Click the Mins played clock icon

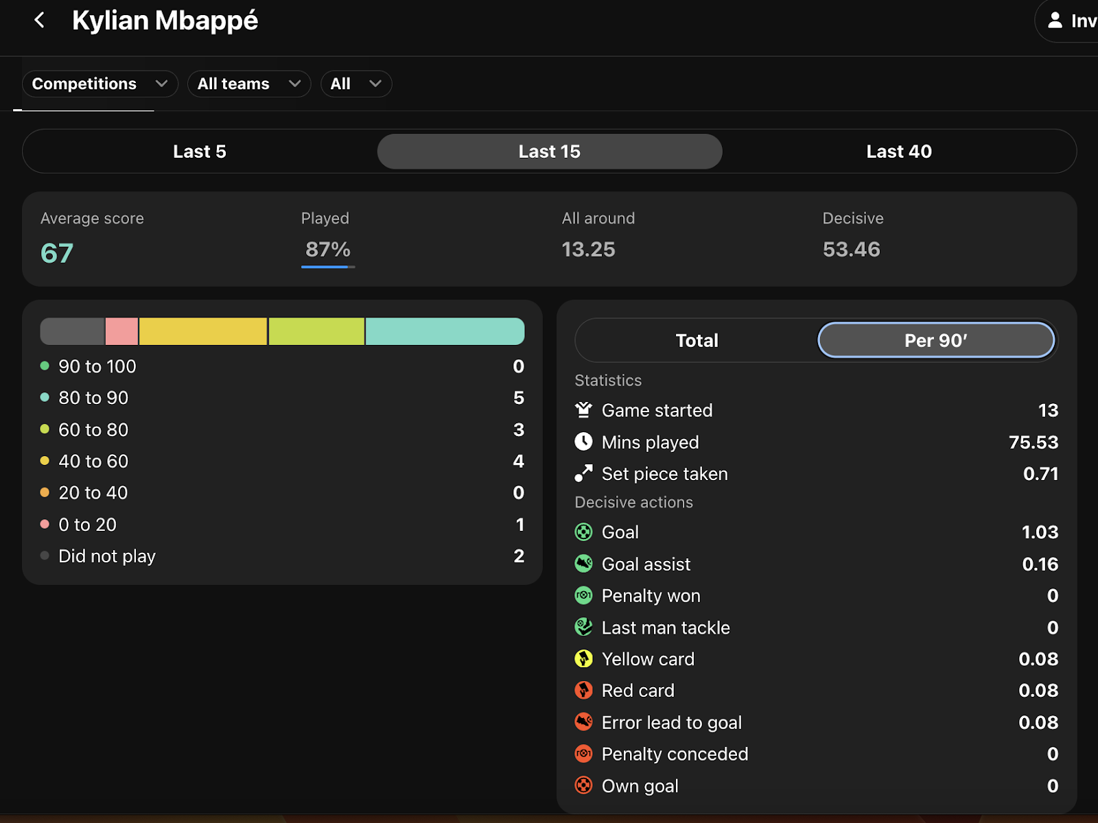click(x=583, y=442)
